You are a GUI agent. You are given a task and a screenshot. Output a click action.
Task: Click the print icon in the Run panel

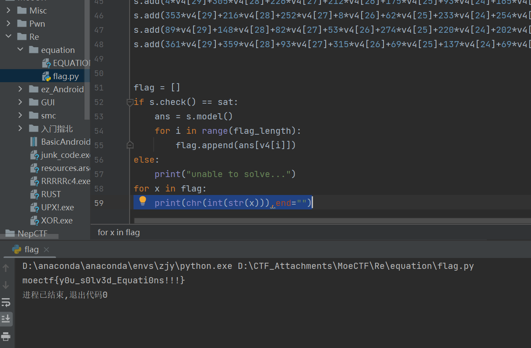tap(6, 336)
